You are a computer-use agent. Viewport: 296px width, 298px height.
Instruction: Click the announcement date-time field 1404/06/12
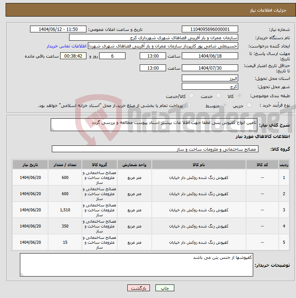(x=58, y=29)
